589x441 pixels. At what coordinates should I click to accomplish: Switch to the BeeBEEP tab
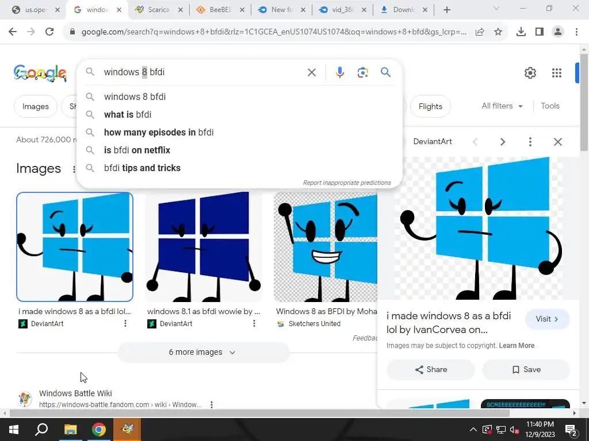point(220,10)
